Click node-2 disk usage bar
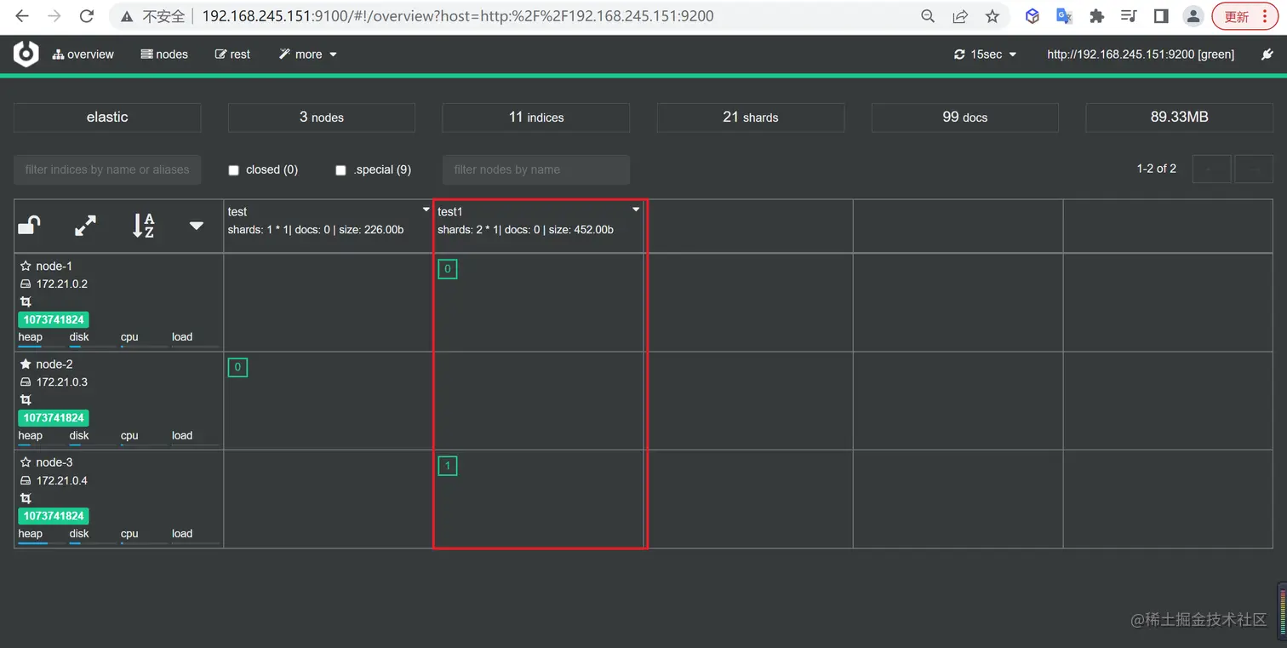Image resolution: width=1287 pixels, height=648 pixels. click(x=92, y=444)
